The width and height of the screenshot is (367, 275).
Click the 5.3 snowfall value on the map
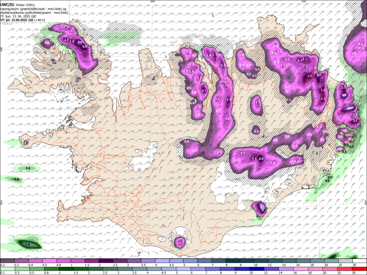coord(263,207)
